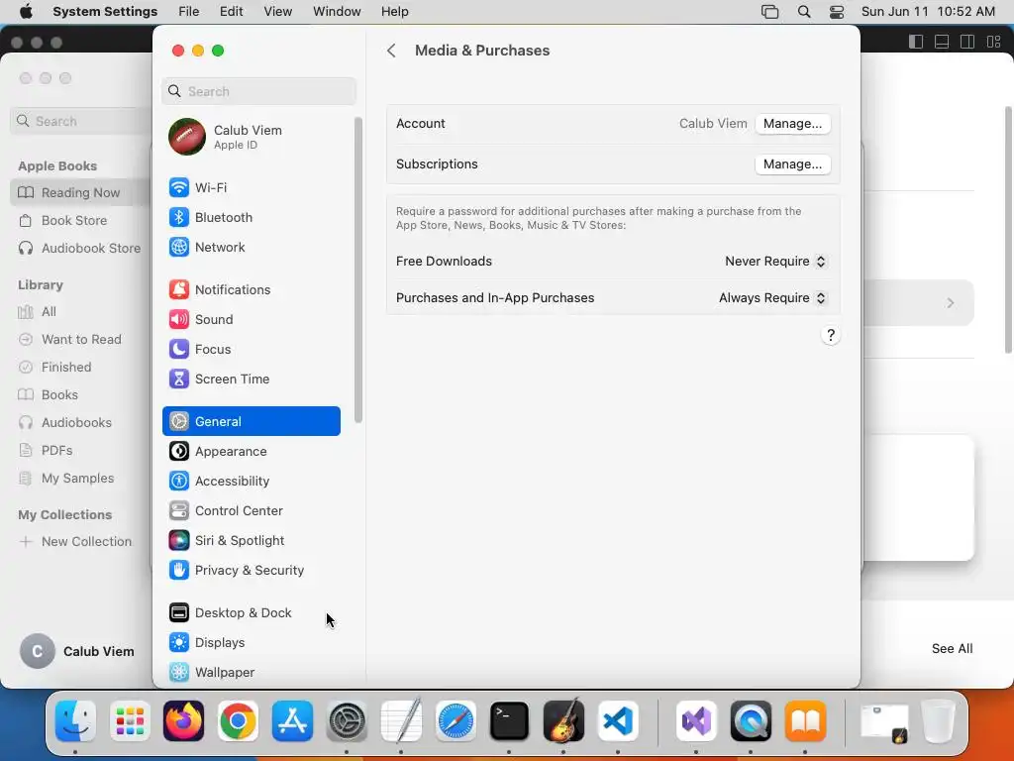
Task: Click Books window search field
Action: point(81,122)
